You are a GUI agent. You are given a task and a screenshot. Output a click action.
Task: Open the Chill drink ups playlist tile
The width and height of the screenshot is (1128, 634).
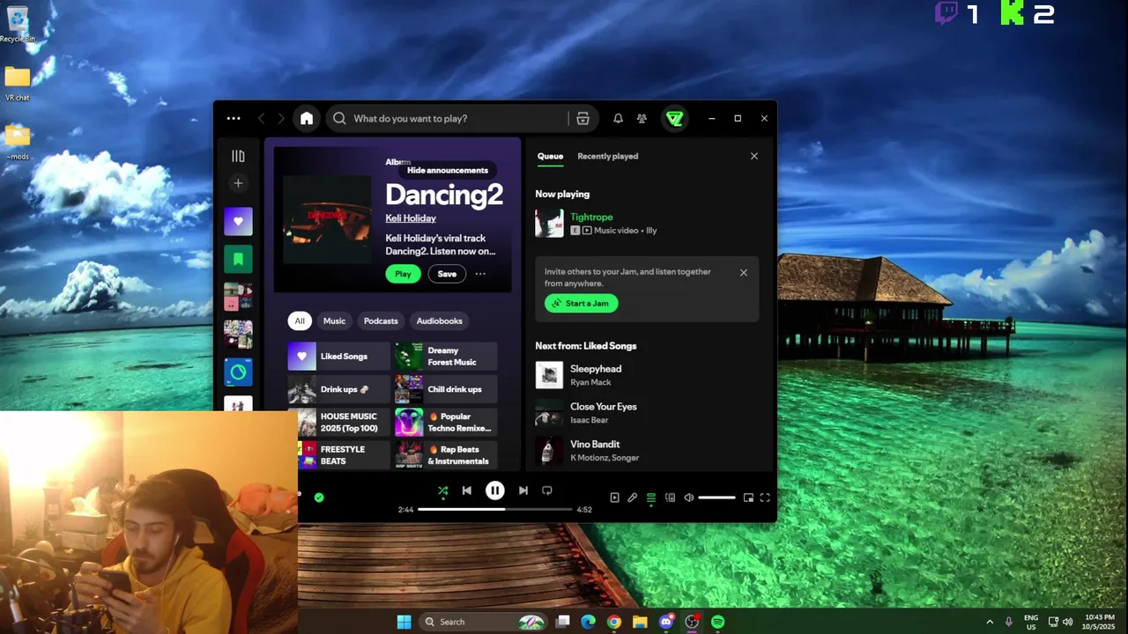446,389
